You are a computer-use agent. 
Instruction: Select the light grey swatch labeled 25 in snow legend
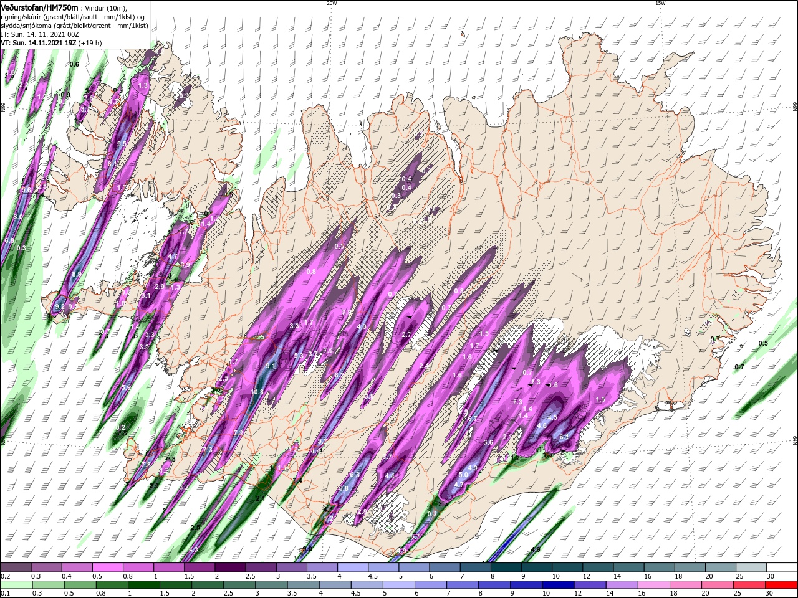point(751,567)
